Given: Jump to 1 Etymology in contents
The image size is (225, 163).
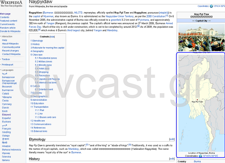Looking at the screenshot, I should tap(37, 41).
